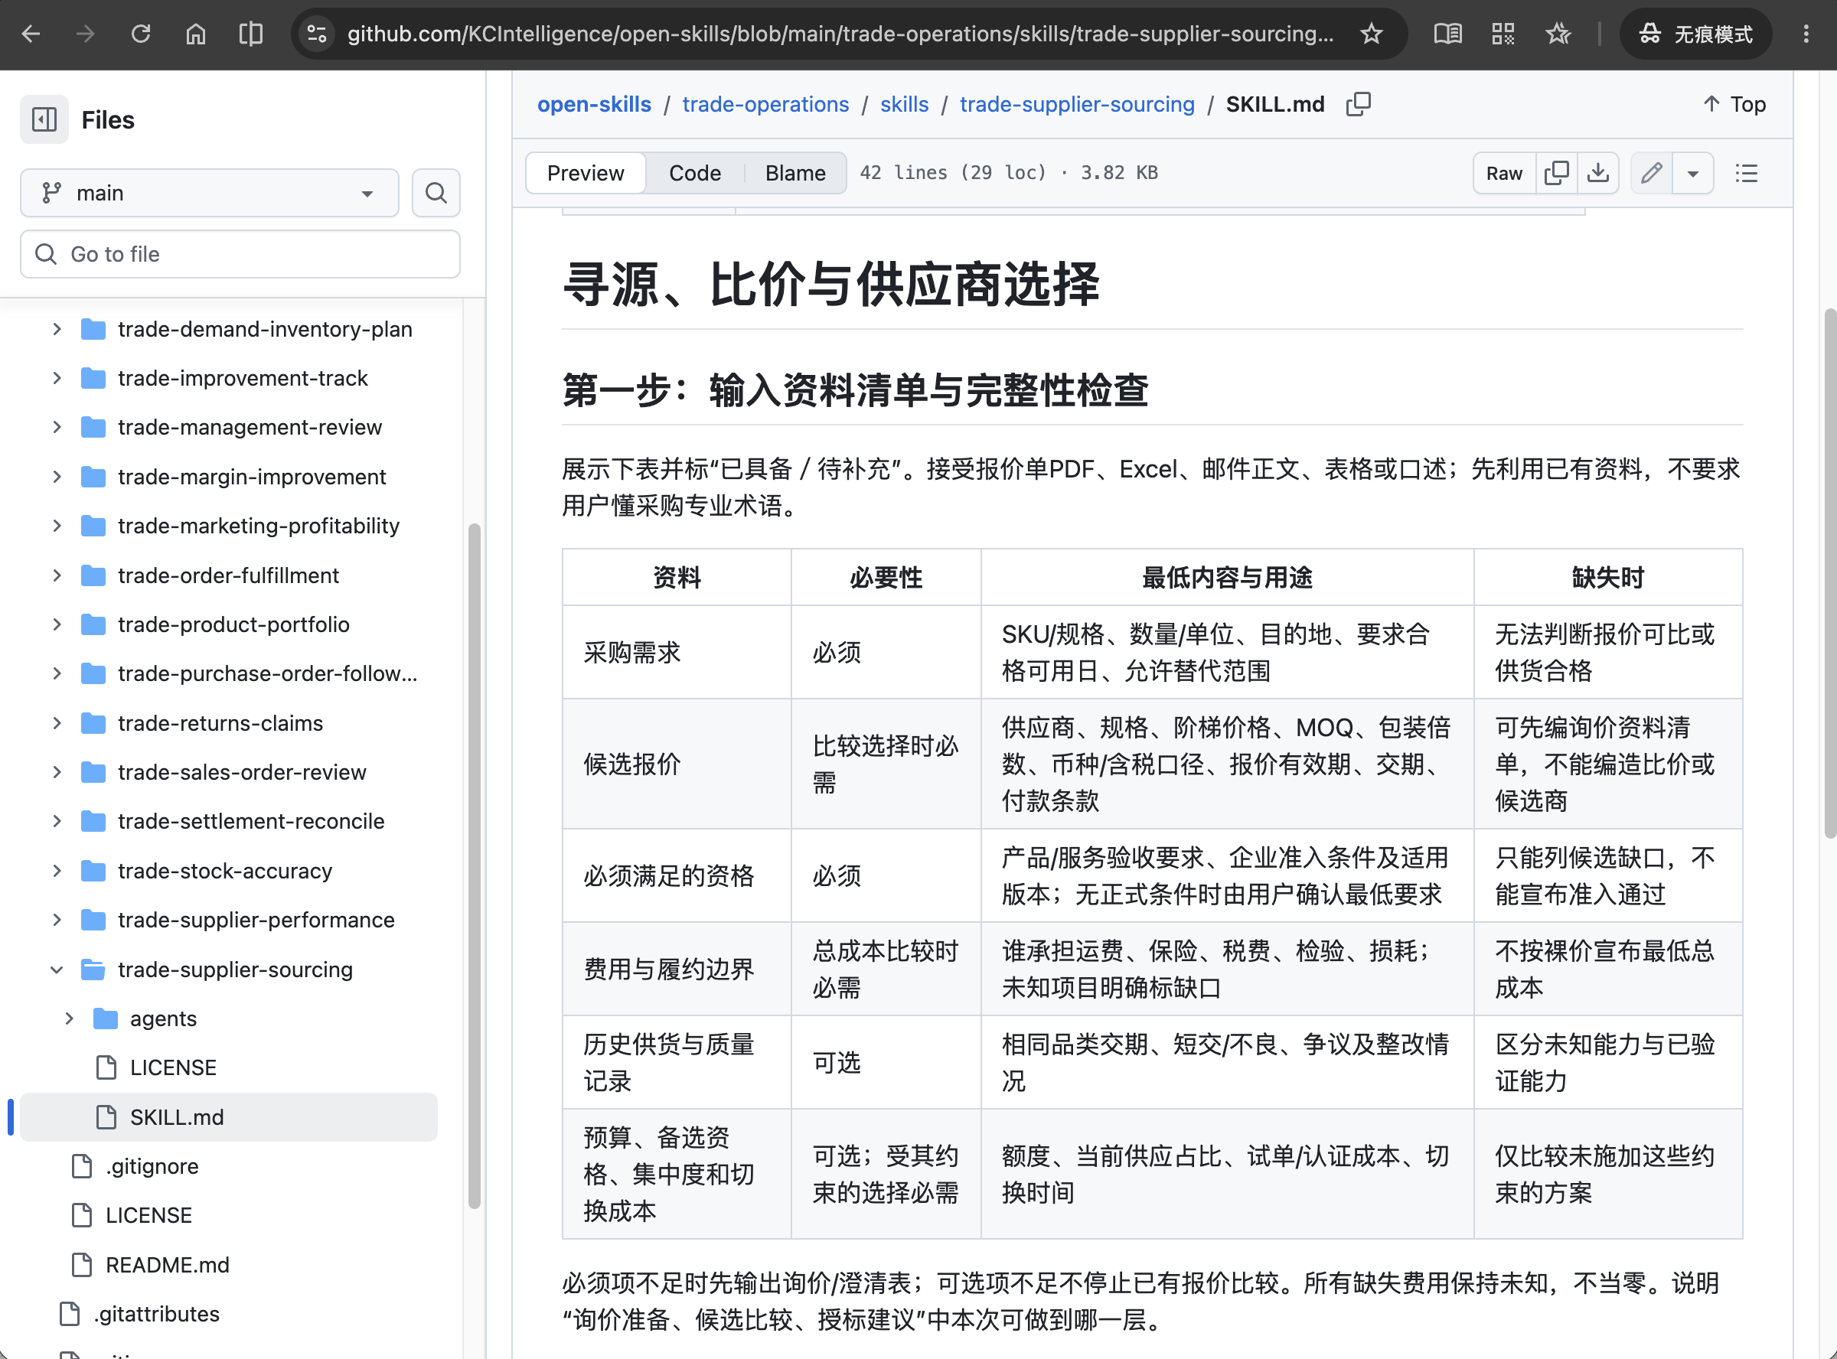
Task: Open the site info icon in address bar
Action: 318,34
